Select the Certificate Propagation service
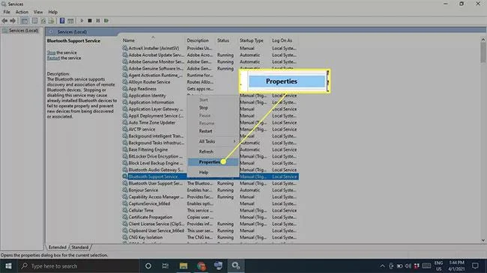Image resolution: width=487 pixels, height=273 pixels. pyautogui.click(x=211, y=217)
